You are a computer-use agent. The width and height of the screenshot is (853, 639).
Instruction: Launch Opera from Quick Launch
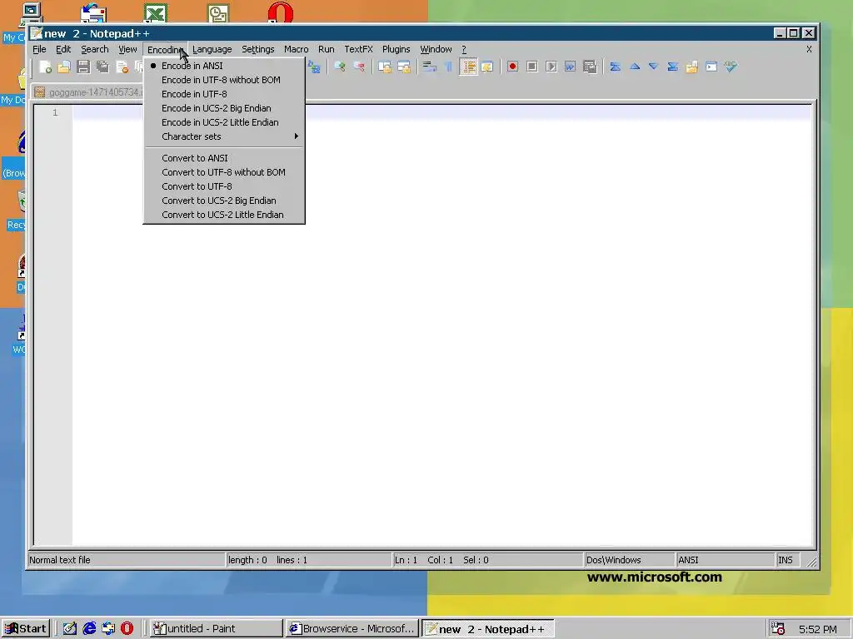pos(127,629)
